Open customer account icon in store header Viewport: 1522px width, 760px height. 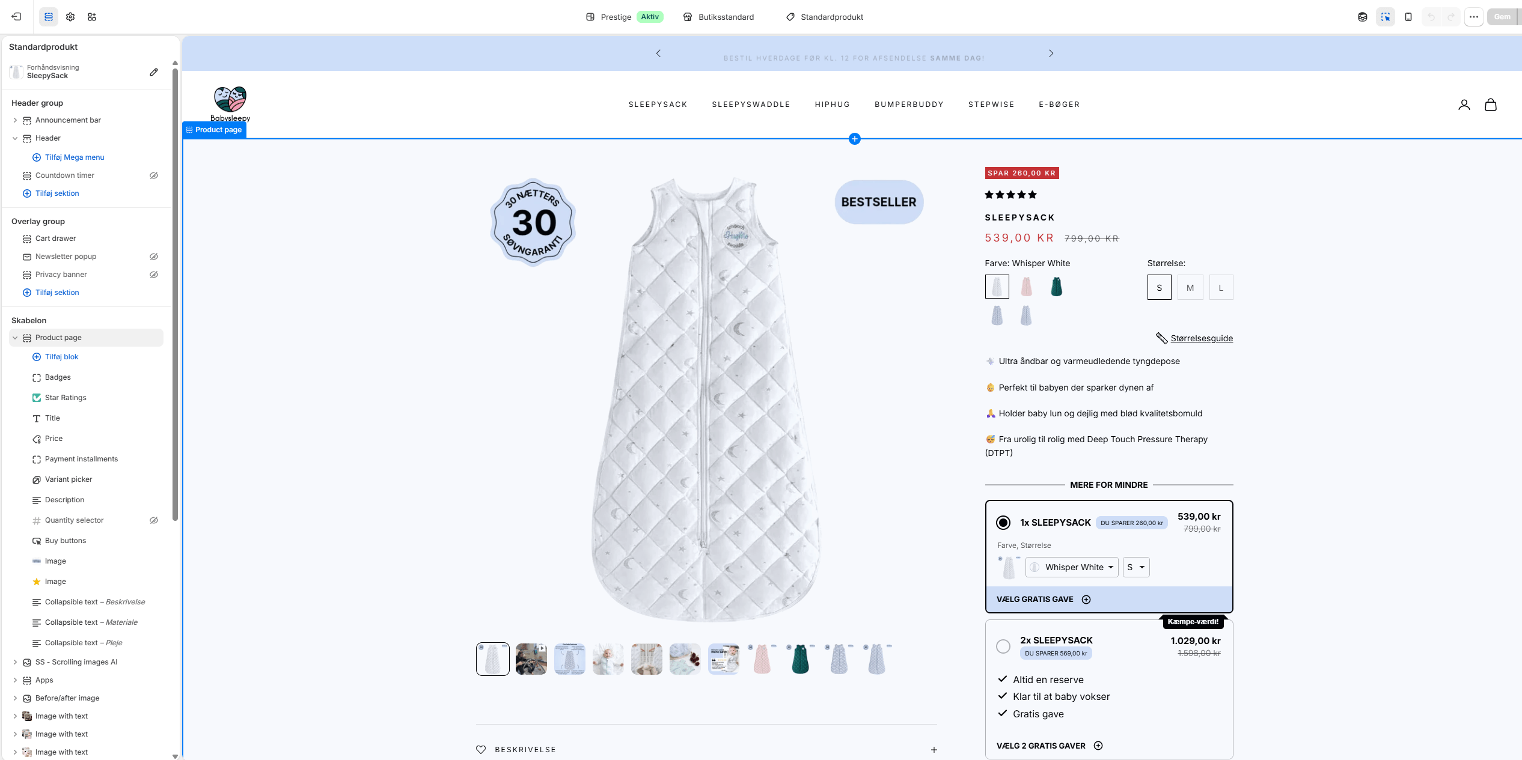[x=1464, y=105]
